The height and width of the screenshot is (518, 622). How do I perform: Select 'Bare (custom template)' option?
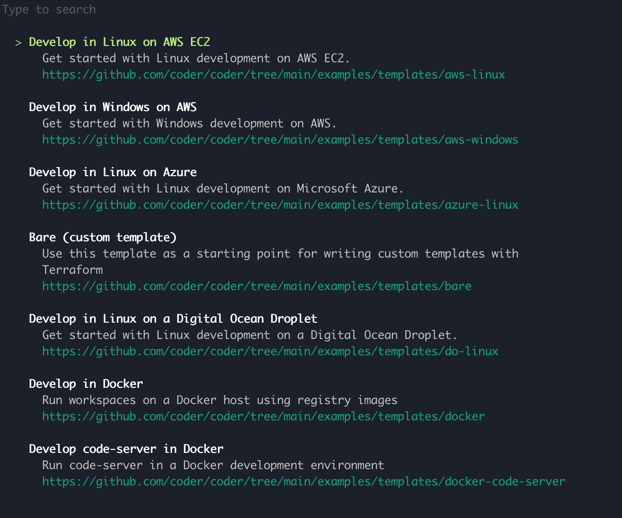coord(103,237)
